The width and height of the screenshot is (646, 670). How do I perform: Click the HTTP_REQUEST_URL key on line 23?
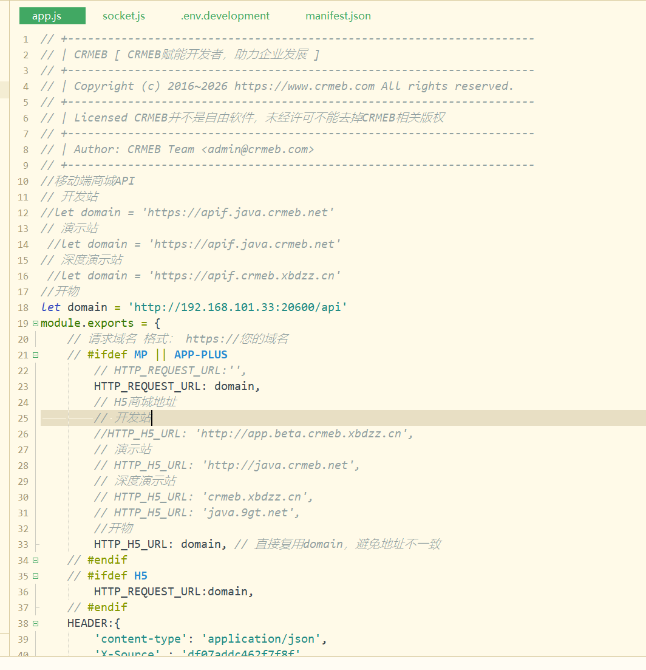[148, 386]
